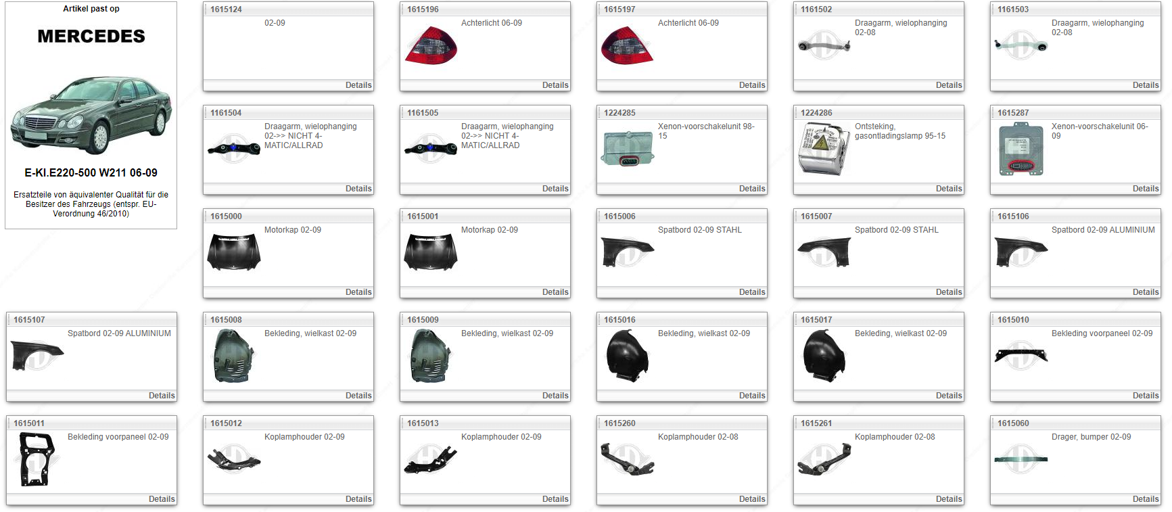View control arm picture for item 1161502

(x=823, y=45)
